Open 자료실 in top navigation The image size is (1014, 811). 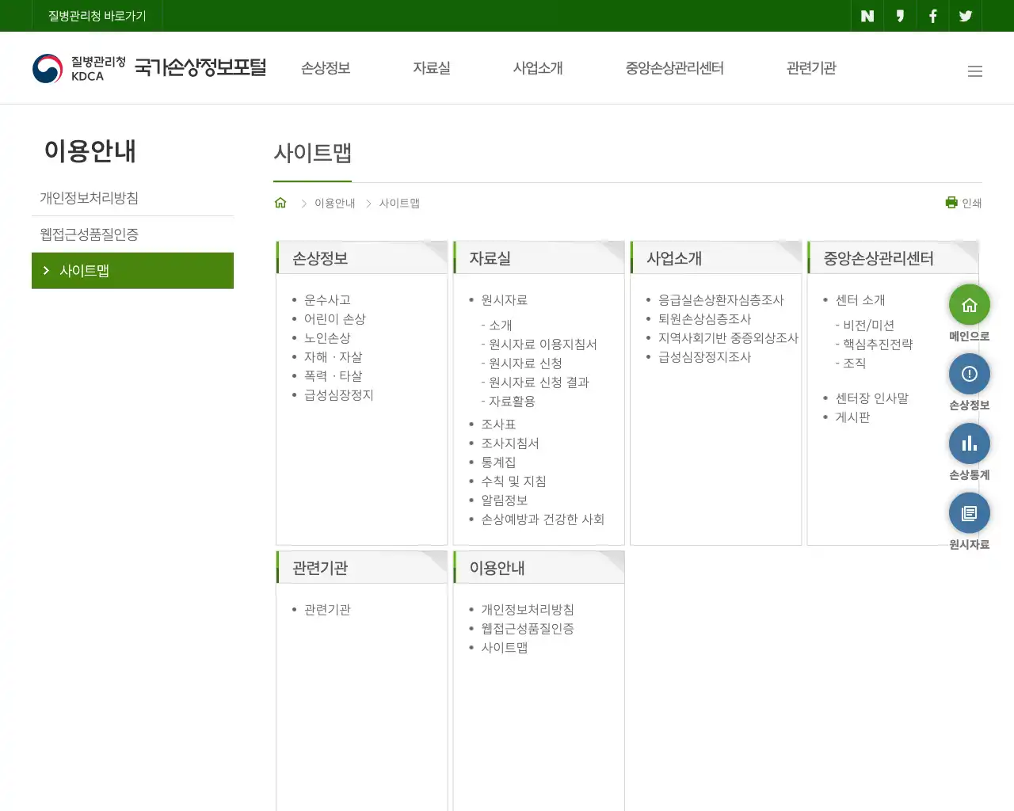tap(432, 68)
